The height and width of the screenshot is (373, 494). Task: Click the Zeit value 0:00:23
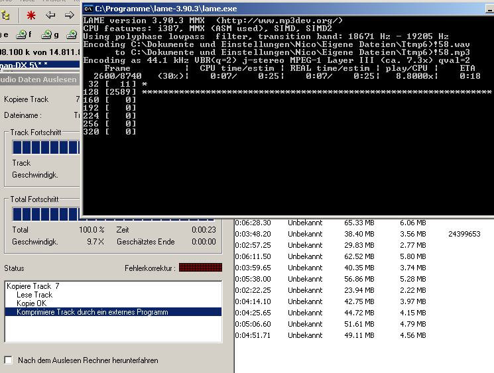[204, 230]
